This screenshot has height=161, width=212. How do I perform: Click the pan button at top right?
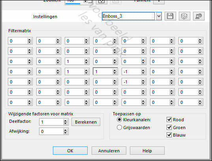159,2
